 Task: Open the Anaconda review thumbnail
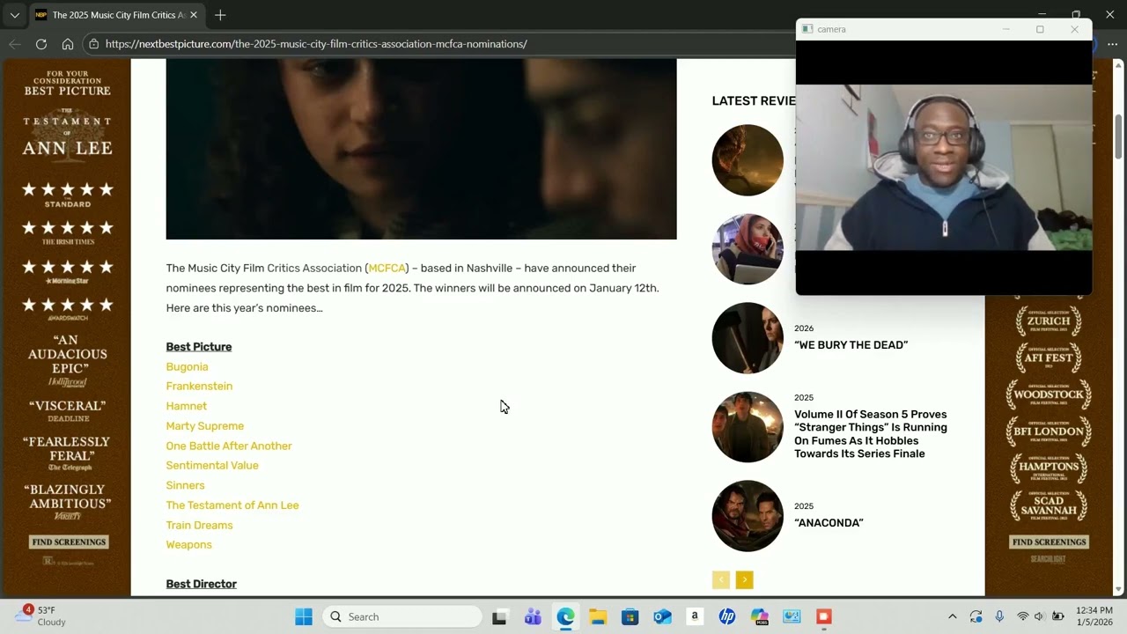point(748,516)
